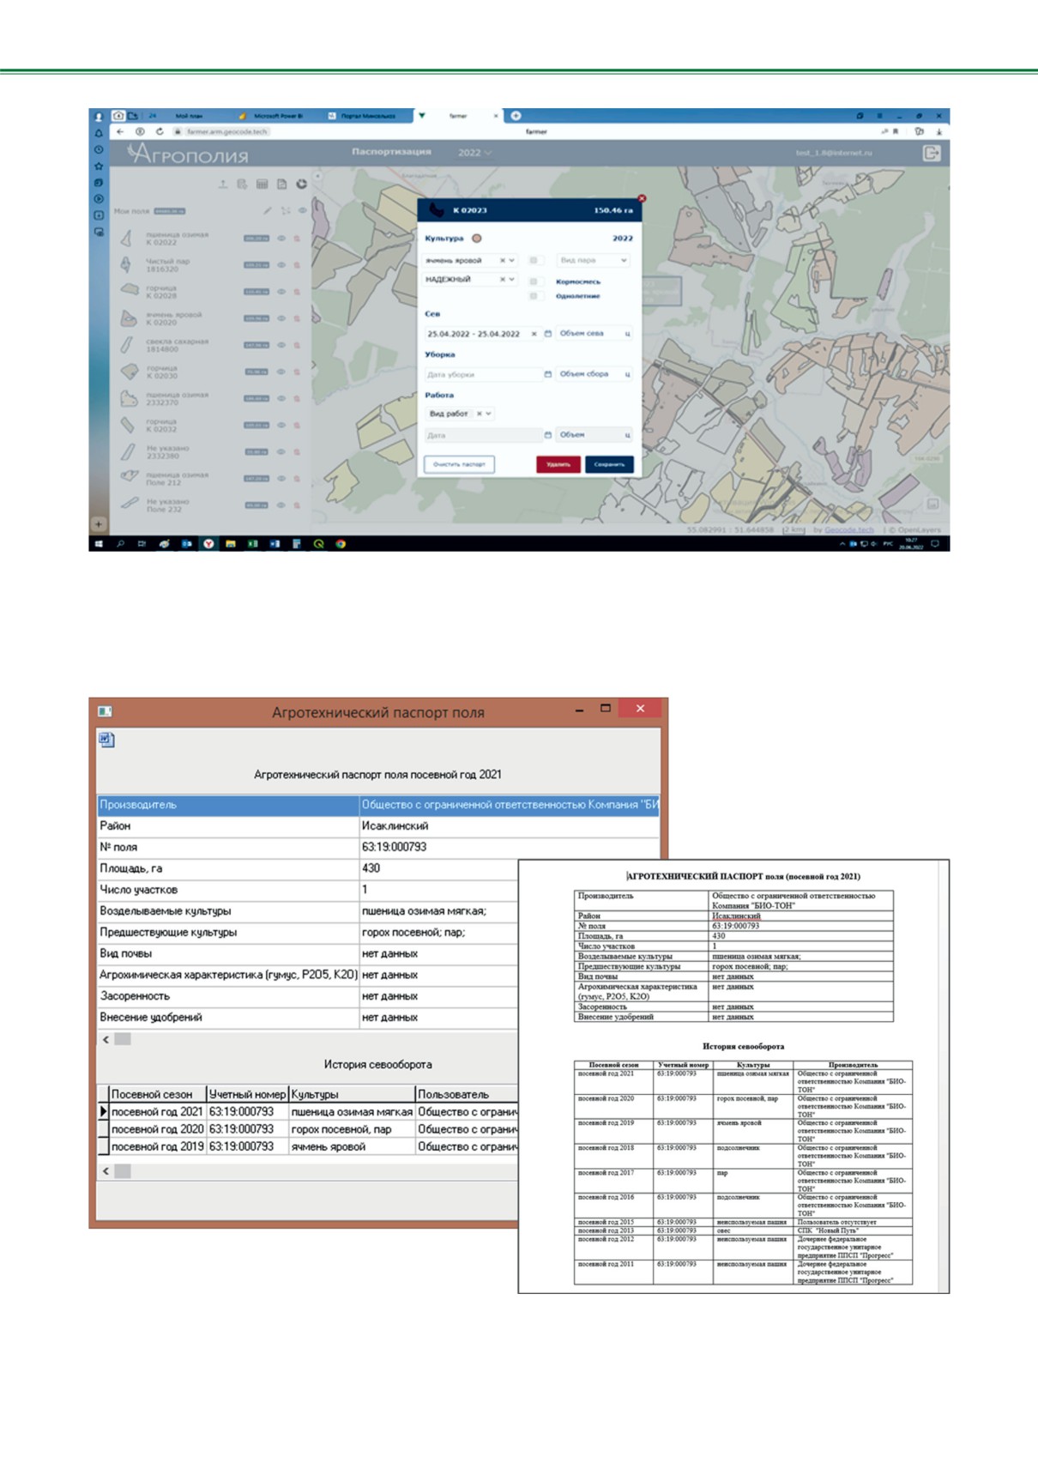This screenshot has width=1038, height=1469.
Task: Click the sidebar plus button at bottom left
Action: pyautogui.click(x=99, y=523)
